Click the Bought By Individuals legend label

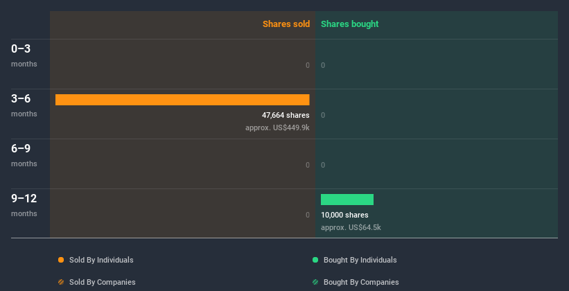(x=360, y=260)
